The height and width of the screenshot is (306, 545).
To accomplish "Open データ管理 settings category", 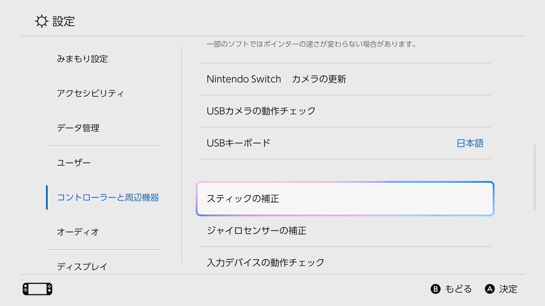I will pyautogui.click(x=78, y=128).
